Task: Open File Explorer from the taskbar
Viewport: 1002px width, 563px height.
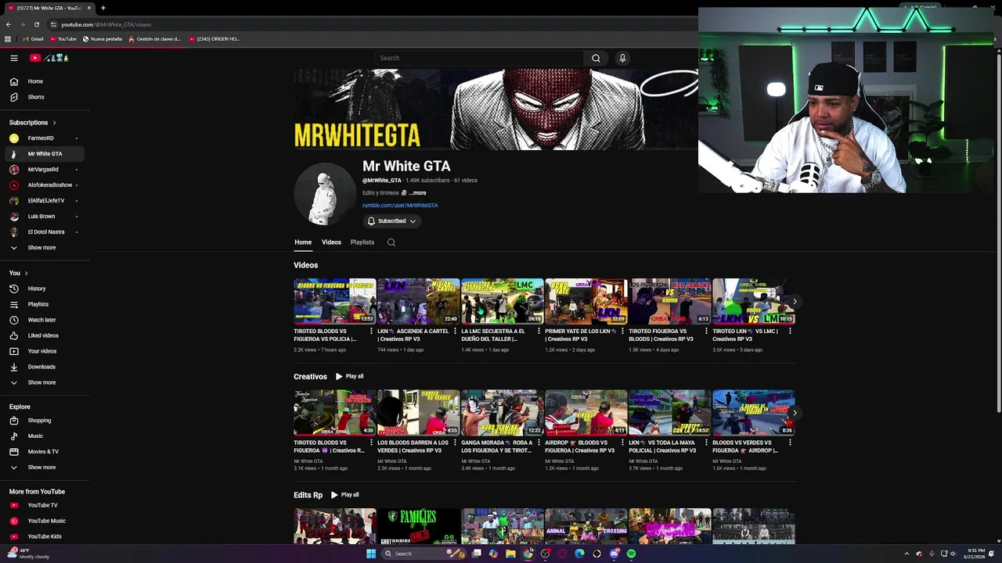Action: (x=510, y=554)
